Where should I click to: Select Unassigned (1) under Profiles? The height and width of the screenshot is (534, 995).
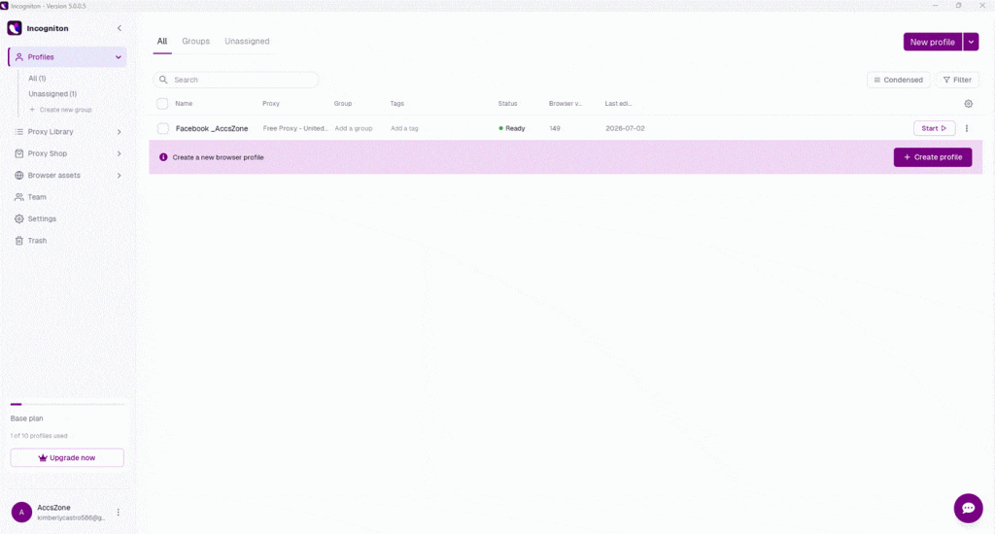(52, 94)
